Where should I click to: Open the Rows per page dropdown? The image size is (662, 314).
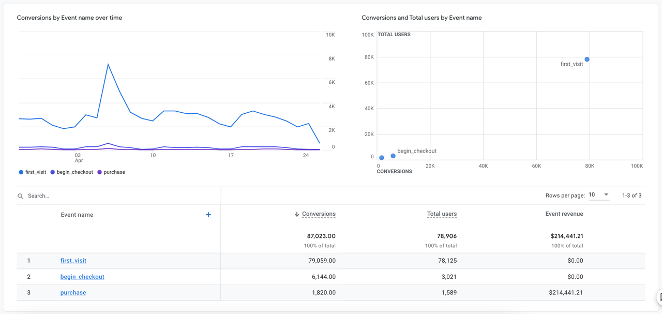click(599, 195)
